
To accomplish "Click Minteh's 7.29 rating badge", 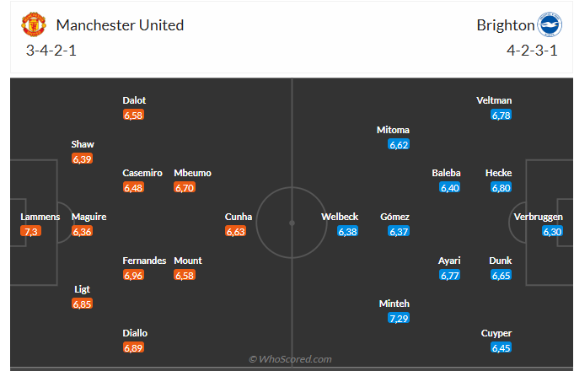I will click(399, 318).
